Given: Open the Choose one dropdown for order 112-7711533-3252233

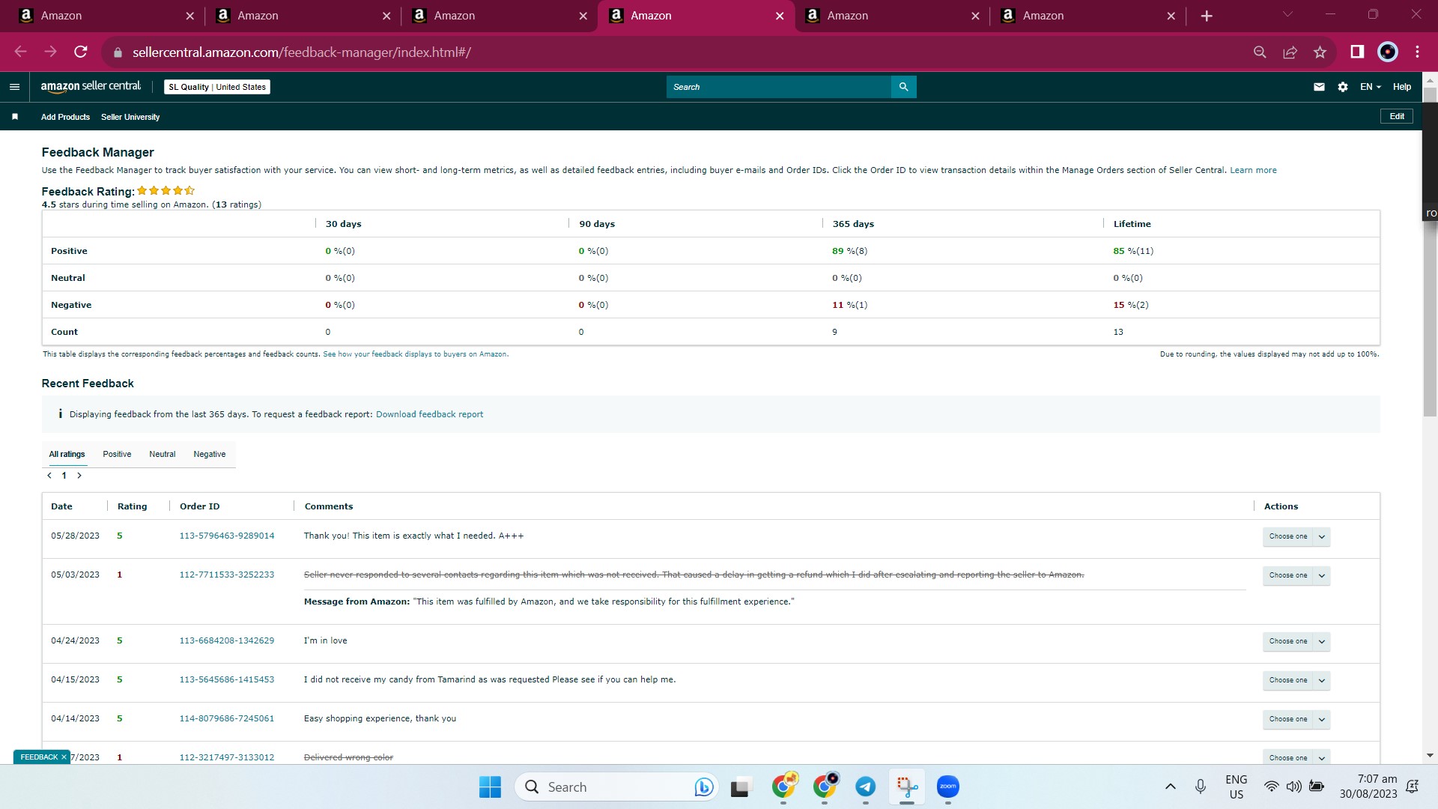Looking at the screenshot, I should click(1296, 575).
